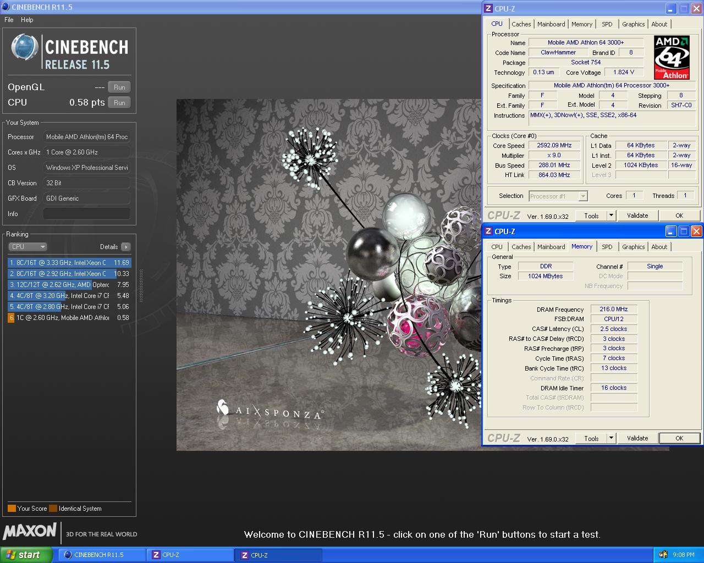Select ranking row 8C/16T @ 3.33 GHz

(69, 263)
